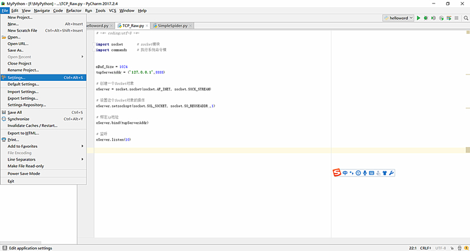This screenshot has width=470, height=251.
Task: Click the Sogou microphone voice input icon
Action: pyautogui.click(x=365, y=173)
